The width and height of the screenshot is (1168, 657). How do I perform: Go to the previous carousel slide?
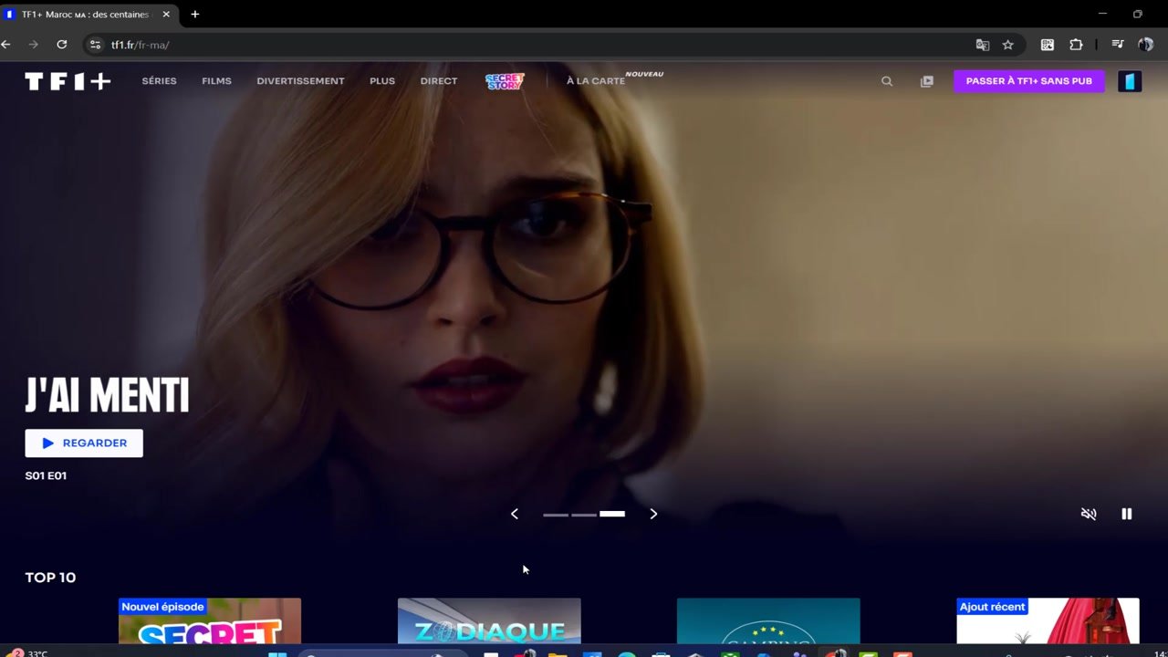(515, 514)
